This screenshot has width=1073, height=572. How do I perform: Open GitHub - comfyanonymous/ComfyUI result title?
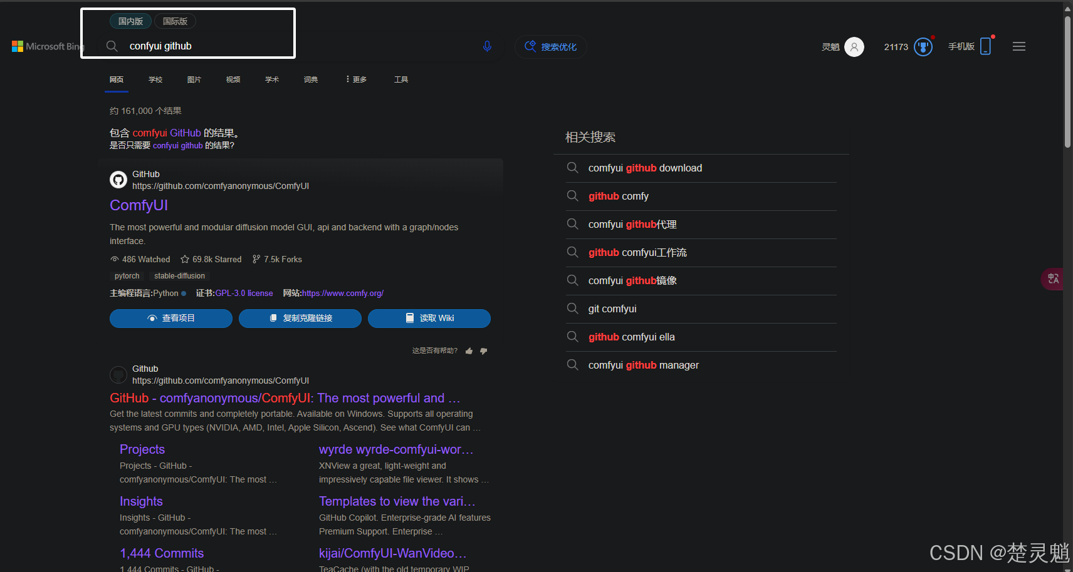[285, 398]
